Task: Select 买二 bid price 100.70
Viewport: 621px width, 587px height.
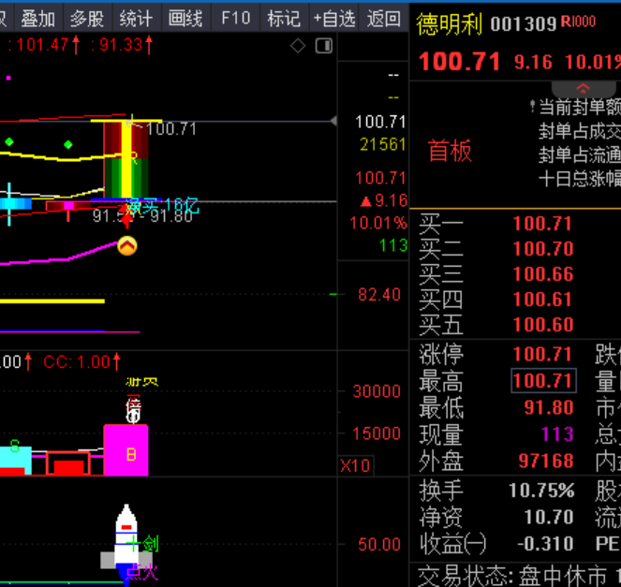Action: [543, 249]
